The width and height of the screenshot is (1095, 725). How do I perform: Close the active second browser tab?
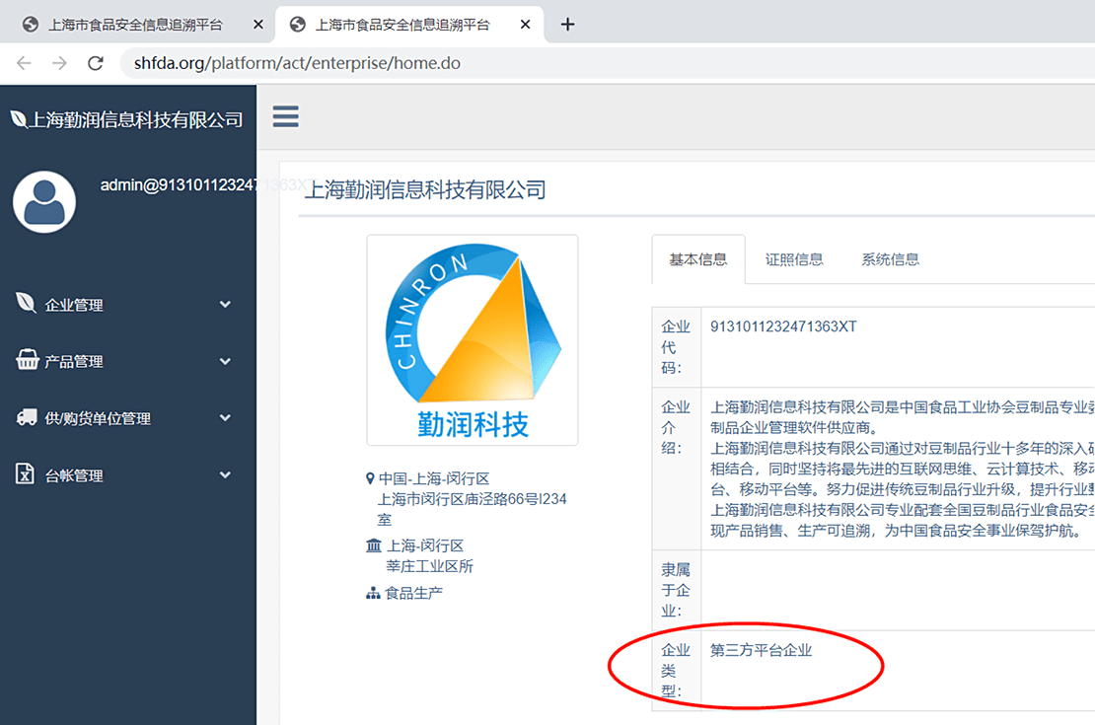pyautogui.click(x=525, y=25)
